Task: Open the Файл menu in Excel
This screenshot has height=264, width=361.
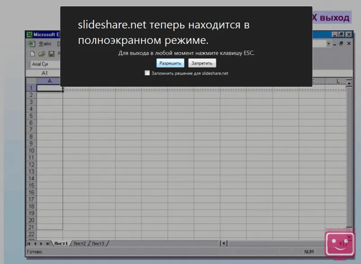Action: pos(45,43)
